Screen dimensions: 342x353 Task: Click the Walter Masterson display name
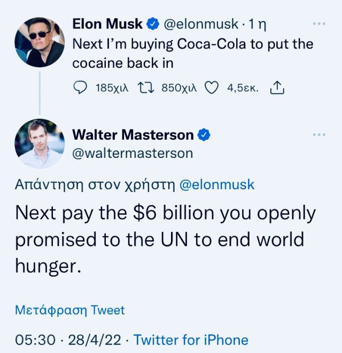pyautogui.click(x=133, y=135)
